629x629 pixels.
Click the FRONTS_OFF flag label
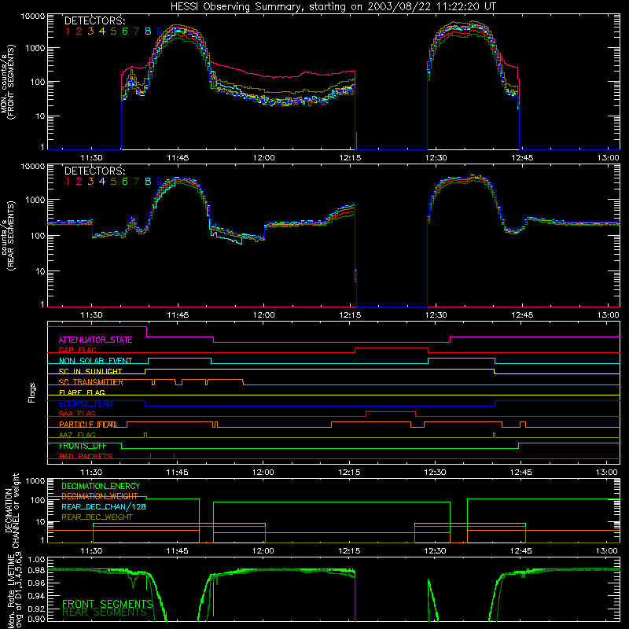[x=83, y=446]
